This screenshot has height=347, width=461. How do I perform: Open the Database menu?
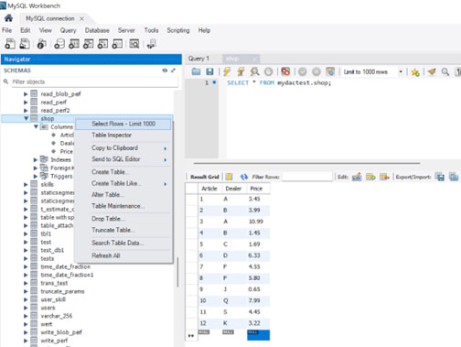(97, 30)
